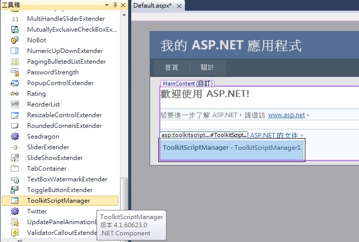Open the ASP.NET 的文件 link
This screenshot has height=242, width=359.
(x=274, y=136)
